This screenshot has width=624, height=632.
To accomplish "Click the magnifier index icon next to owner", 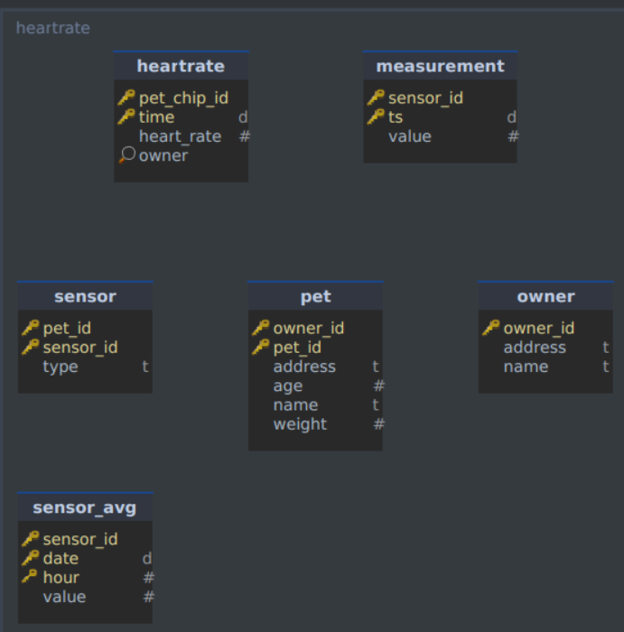I will (x=127, y=155).
